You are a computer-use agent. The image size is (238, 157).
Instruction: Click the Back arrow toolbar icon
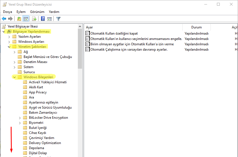coord(4,19)
